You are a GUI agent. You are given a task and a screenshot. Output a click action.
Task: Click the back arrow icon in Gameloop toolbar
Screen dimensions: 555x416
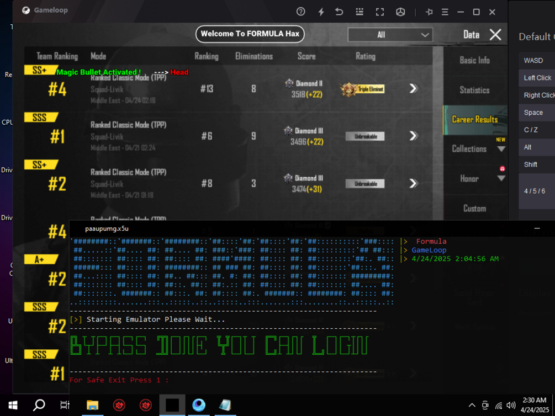pos(339,12)
